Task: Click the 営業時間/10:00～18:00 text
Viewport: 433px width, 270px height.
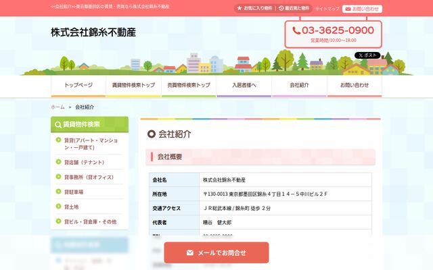Action: tap(334, 40)
